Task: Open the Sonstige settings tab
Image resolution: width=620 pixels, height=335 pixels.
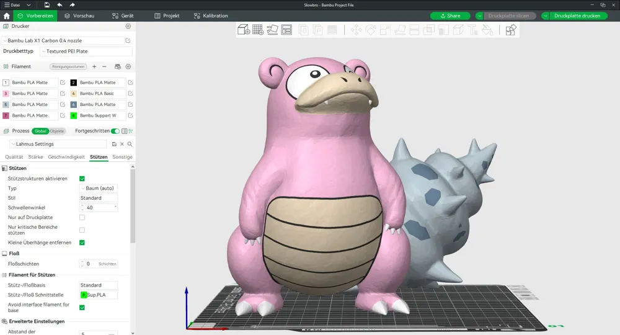Action: (122, 157)
